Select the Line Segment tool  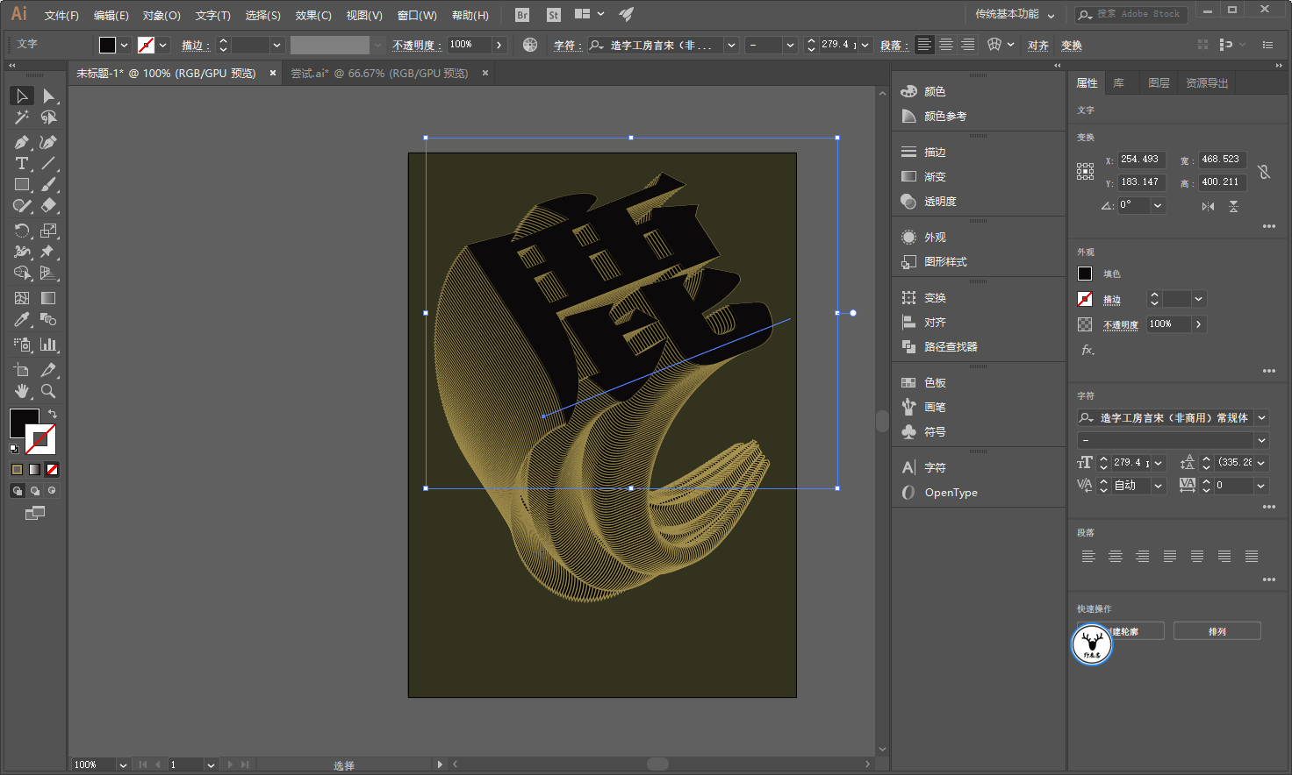point(48,163)
